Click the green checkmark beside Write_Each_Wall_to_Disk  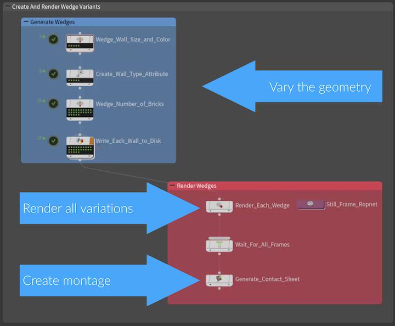53,141
